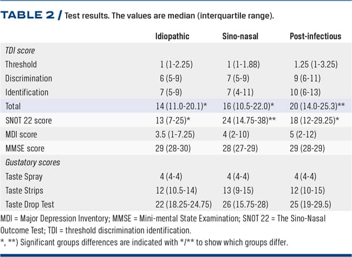352x257 pixels.
Task: Click the Taste Drop Test row label
Action: coord(30,204)
